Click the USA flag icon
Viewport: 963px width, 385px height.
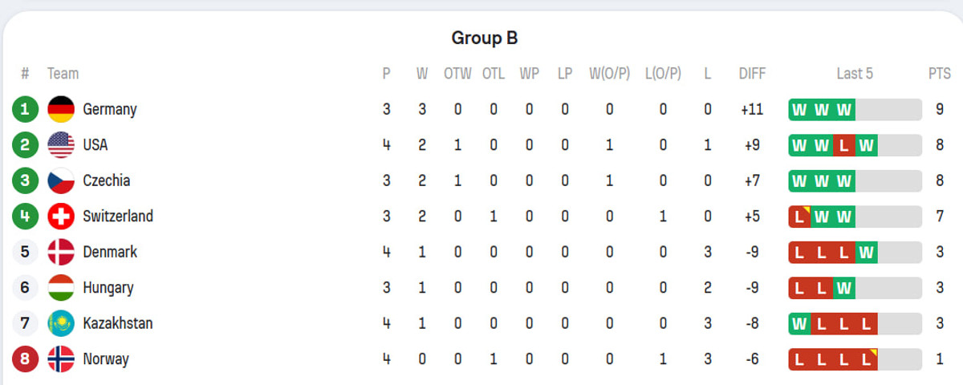click(x=61, y=145)
